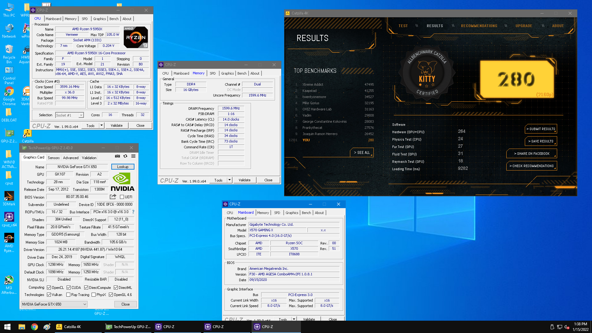
Task: Open the Bench tab in Mainboard CPU-Z window
Action: point(306,213)
